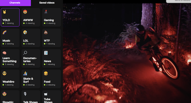Choose the Music rainbow icon
The width and height of the screenshot is (191, 103).
(4, 32)
